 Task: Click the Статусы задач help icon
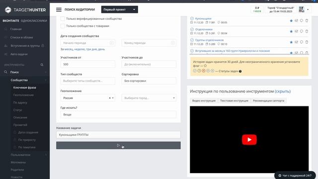pyautogui.click(x=240, y=71)
